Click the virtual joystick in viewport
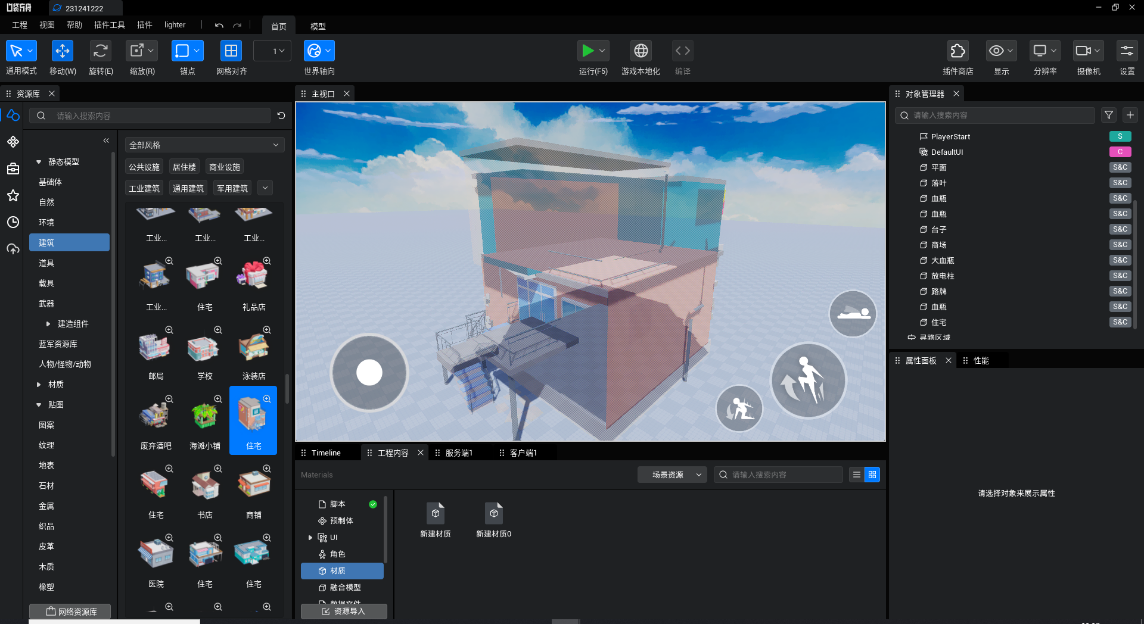Image resolution: width=1144 pixels, height=624 pixels. click(369, 373)
